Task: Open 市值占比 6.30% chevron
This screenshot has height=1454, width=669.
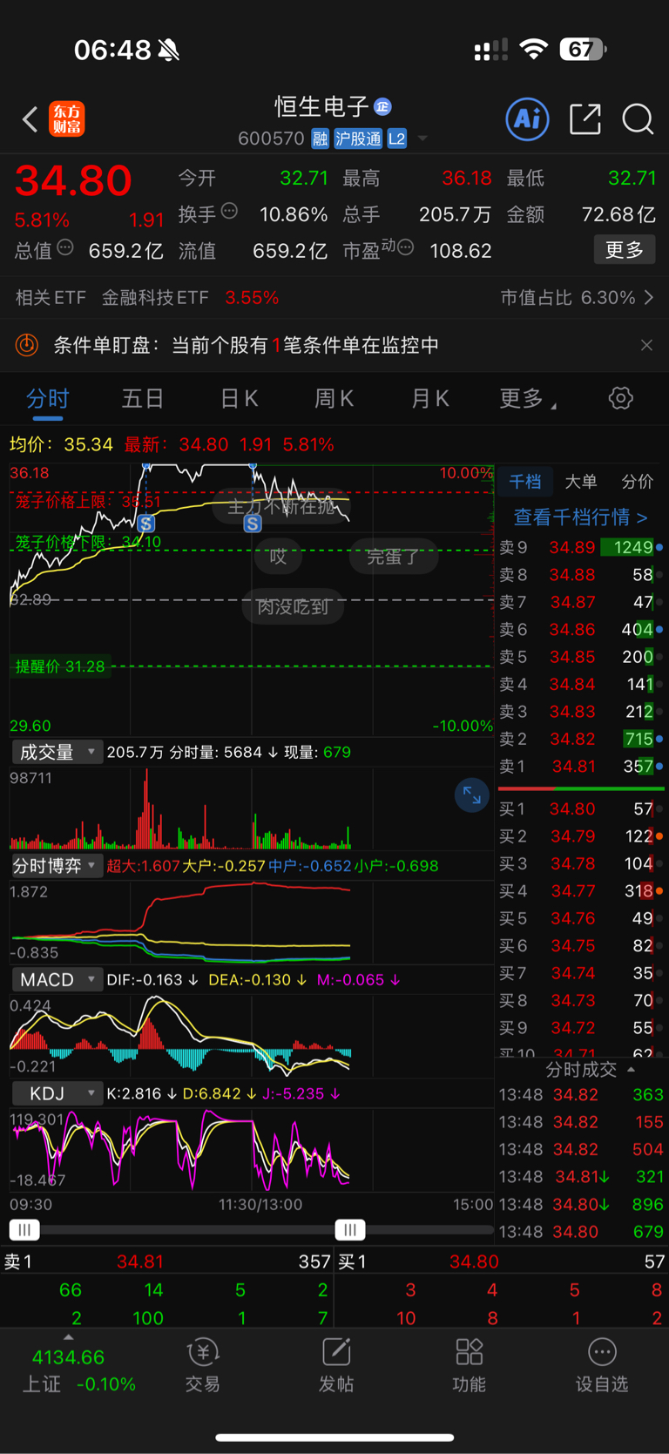Action: click(x=649, y=298)
